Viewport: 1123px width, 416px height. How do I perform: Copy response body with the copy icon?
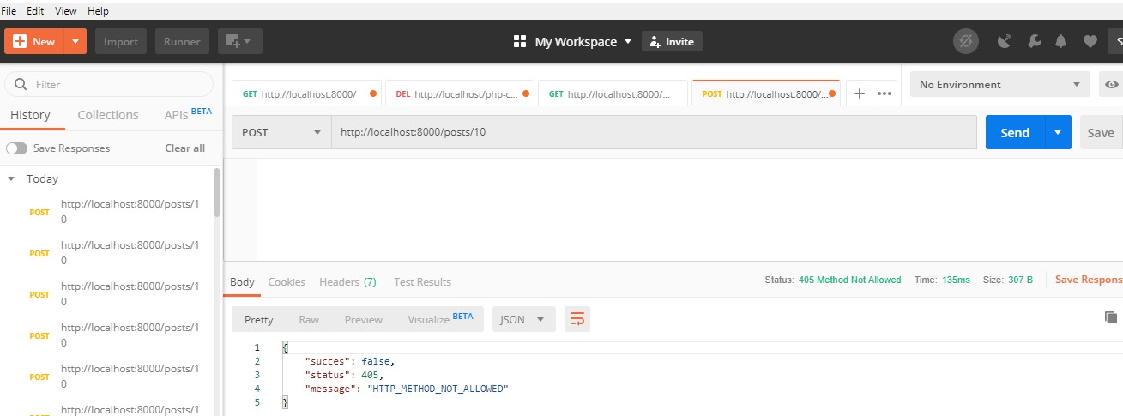click(1113, 317)
